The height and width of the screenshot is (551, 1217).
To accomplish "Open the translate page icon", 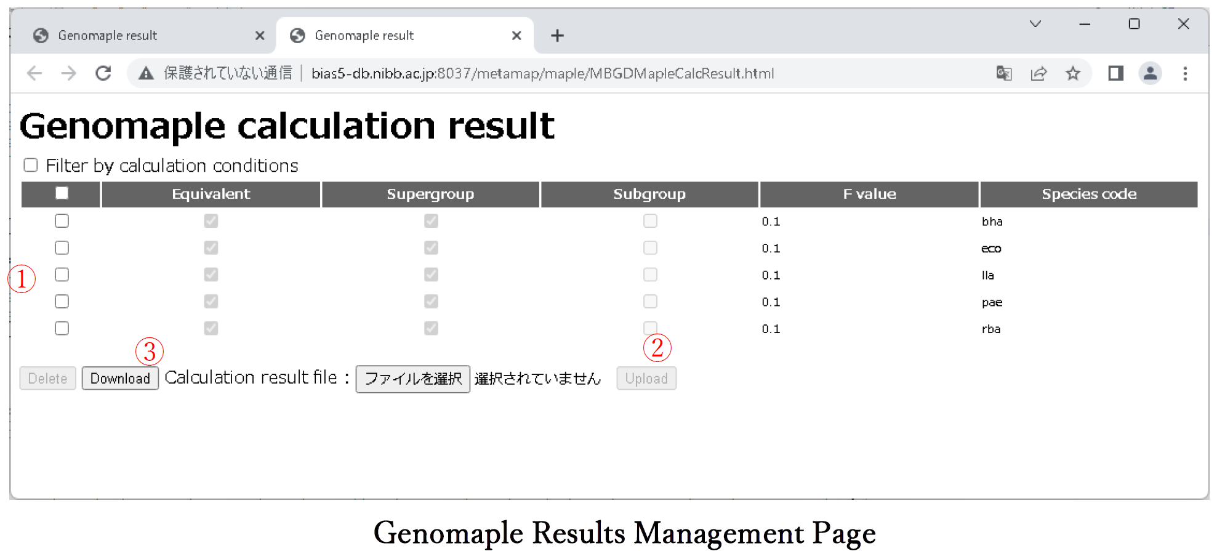I will click(1004, 74).
